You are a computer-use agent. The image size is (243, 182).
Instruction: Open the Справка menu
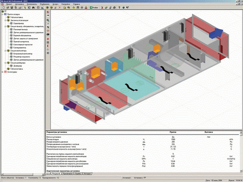click(x=76, y=4)
